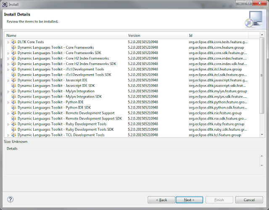Select the Ruby Development Tools SDK row
Image resolution: width=269 pixels, height=210 pixels.
(x=132, y=130)
